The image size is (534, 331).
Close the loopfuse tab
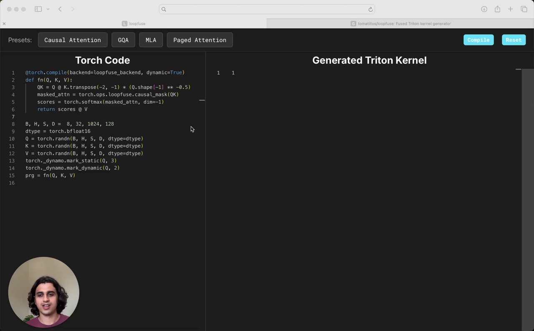click(4, 24)
